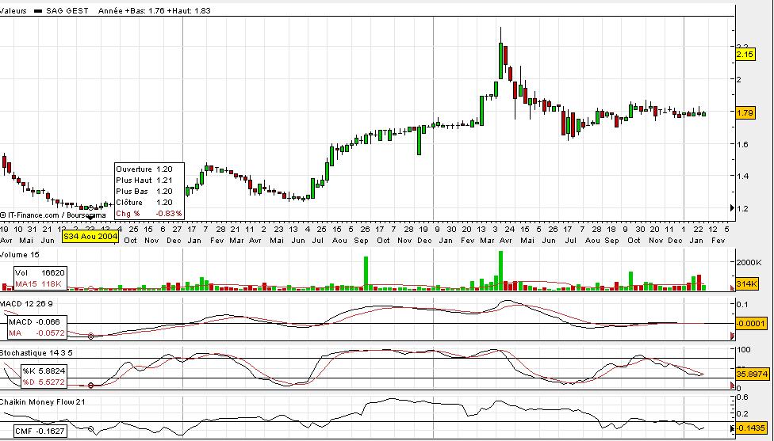774x441 pixels.
Task: Click the Vol 16620 readout
Action: pos(39,272)
